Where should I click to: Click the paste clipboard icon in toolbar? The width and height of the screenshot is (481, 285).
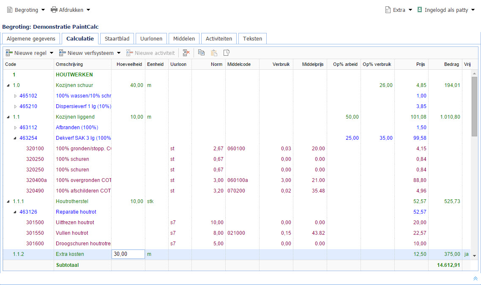coord(214,53)
